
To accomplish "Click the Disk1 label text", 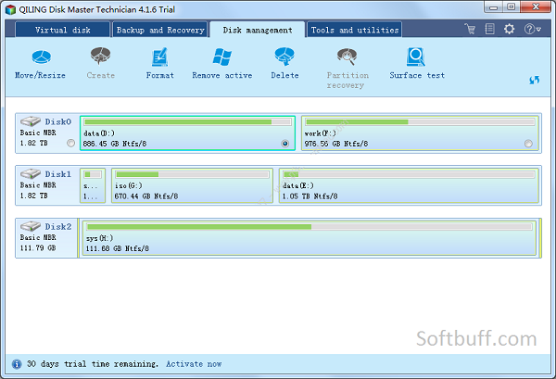I will 58,174.
